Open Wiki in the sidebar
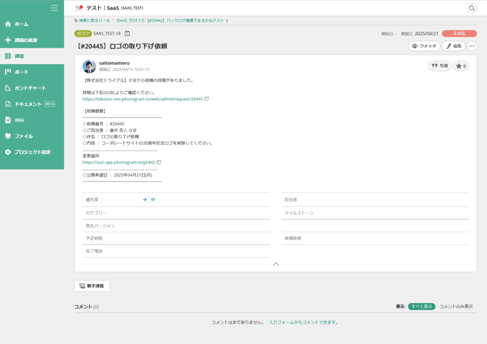The image size is (487, 344). 32,120
